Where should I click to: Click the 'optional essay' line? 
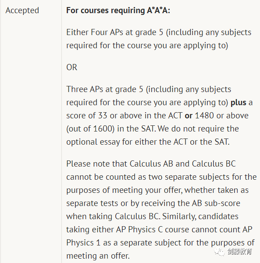click(x=148, y=142)
